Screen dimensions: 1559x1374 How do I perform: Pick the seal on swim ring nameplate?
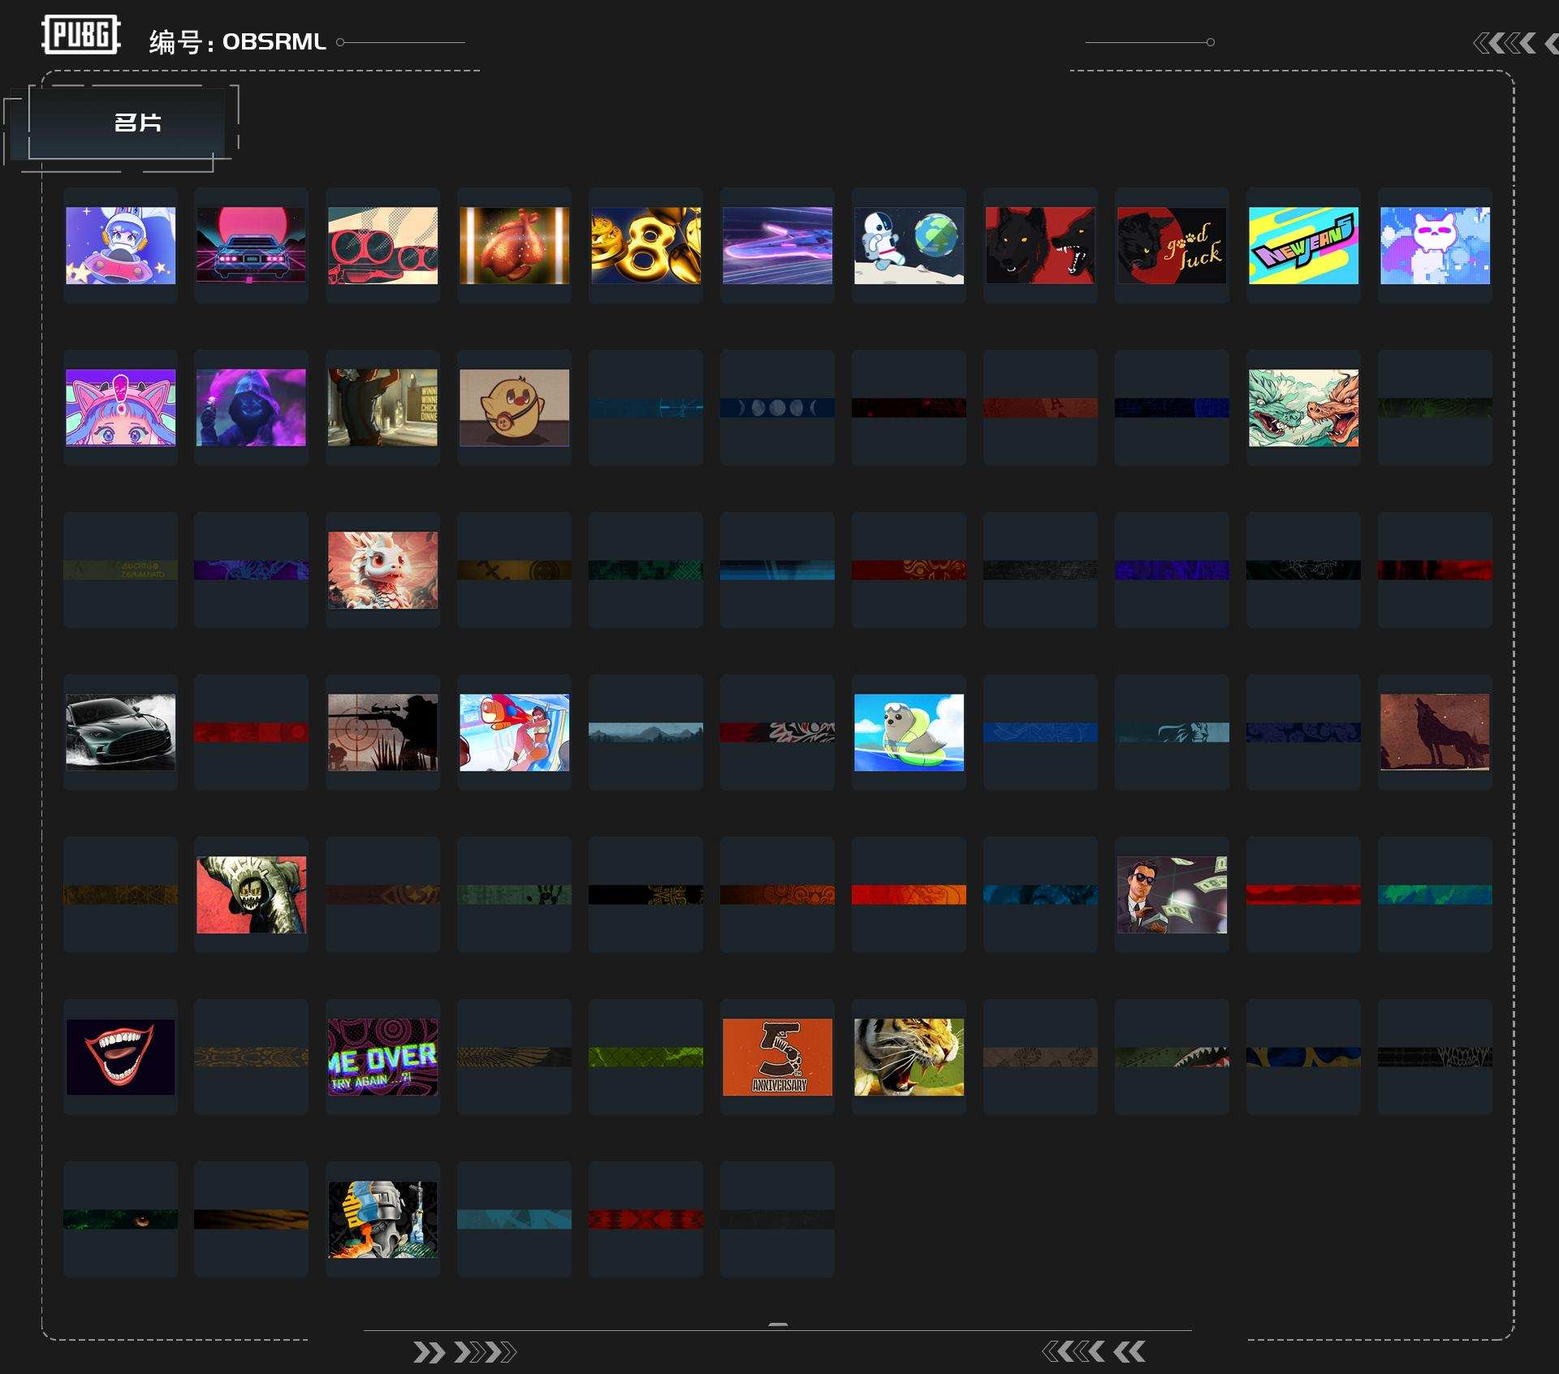(x=909, y=732)
